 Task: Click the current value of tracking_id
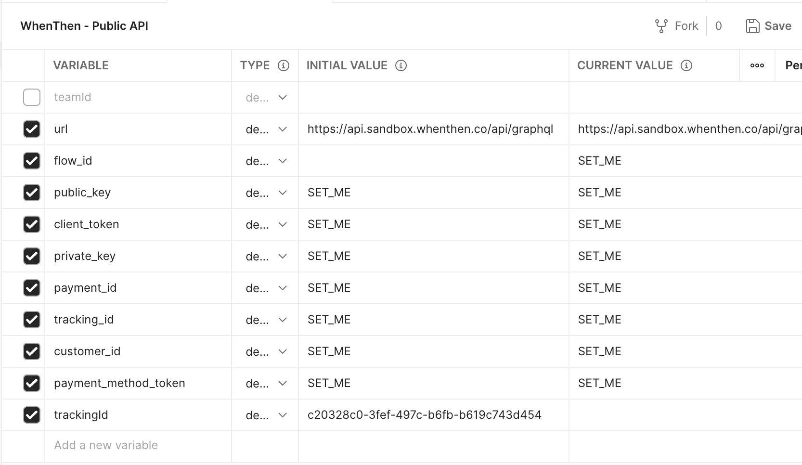[x=600, y=320]
